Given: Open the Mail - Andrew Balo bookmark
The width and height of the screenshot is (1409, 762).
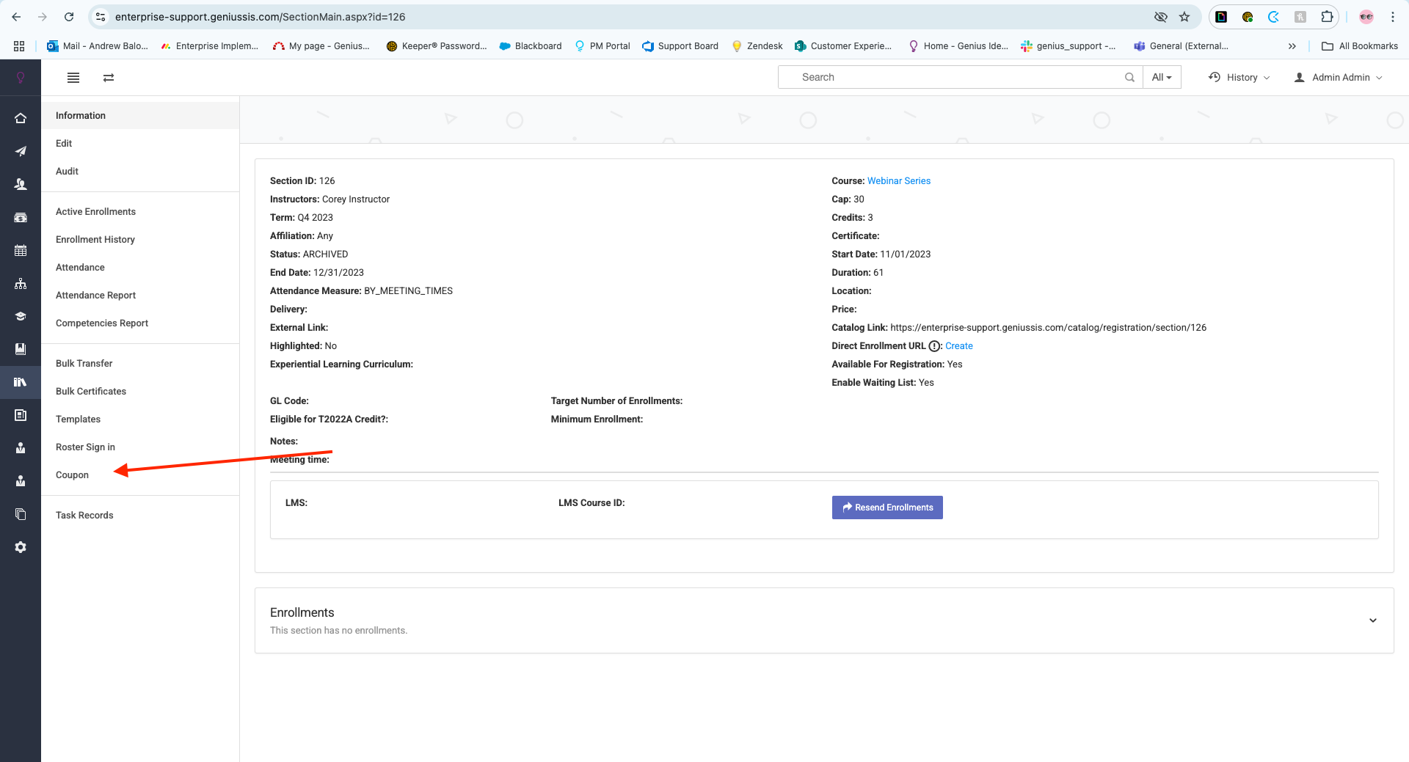Looking at the screenshot, I should tap(98, 45).
